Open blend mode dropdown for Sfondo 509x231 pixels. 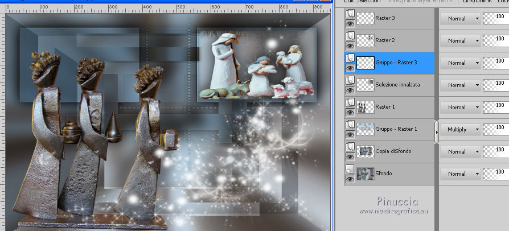tap(460, 174)
